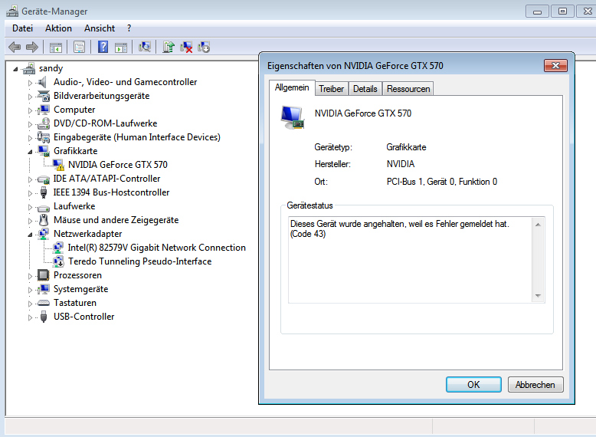The image size is (596, 437).
Task: Click the Bildverarbeitungsgeräte camera icon
Action: tap(44, 96)
